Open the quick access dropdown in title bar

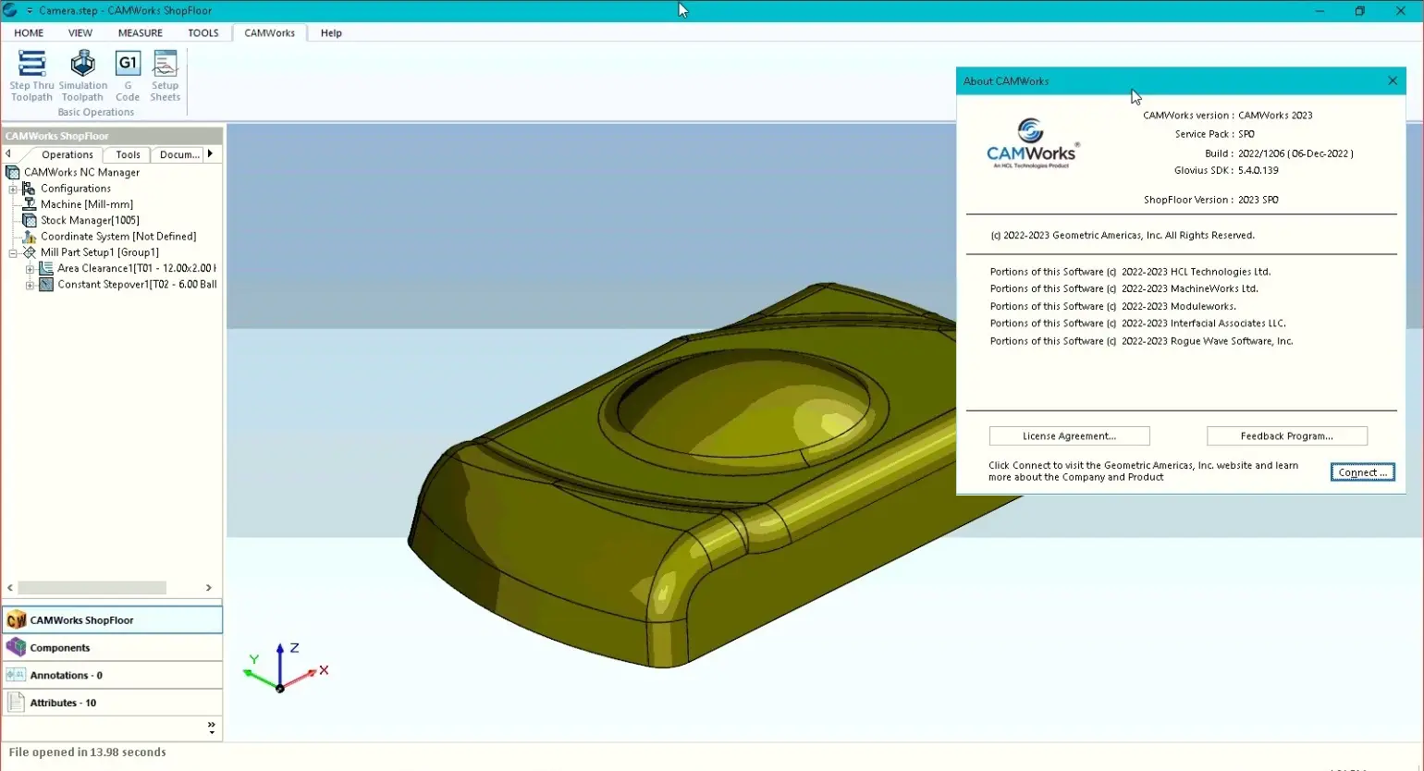tap(30, 11)
